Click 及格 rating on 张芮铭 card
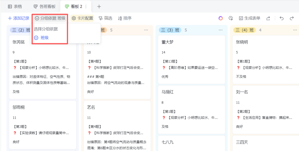The image size is (299, 151). tap(16, 92)
